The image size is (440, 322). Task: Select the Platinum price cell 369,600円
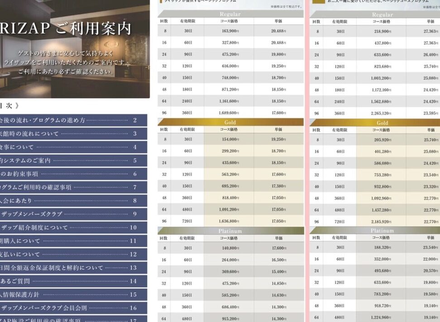(x=230, y=272)
